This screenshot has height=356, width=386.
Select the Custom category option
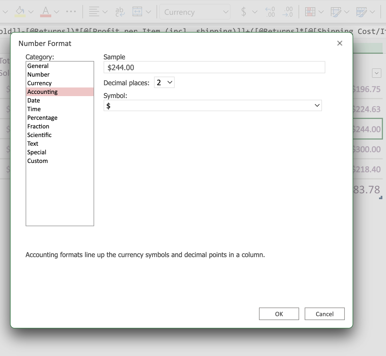(x=38, y=161)
